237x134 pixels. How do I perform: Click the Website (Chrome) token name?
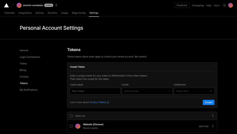click(x=93, y=124)
